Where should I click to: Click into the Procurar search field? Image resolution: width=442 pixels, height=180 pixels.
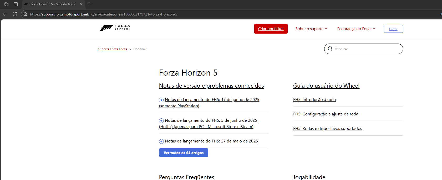point(364,49)
